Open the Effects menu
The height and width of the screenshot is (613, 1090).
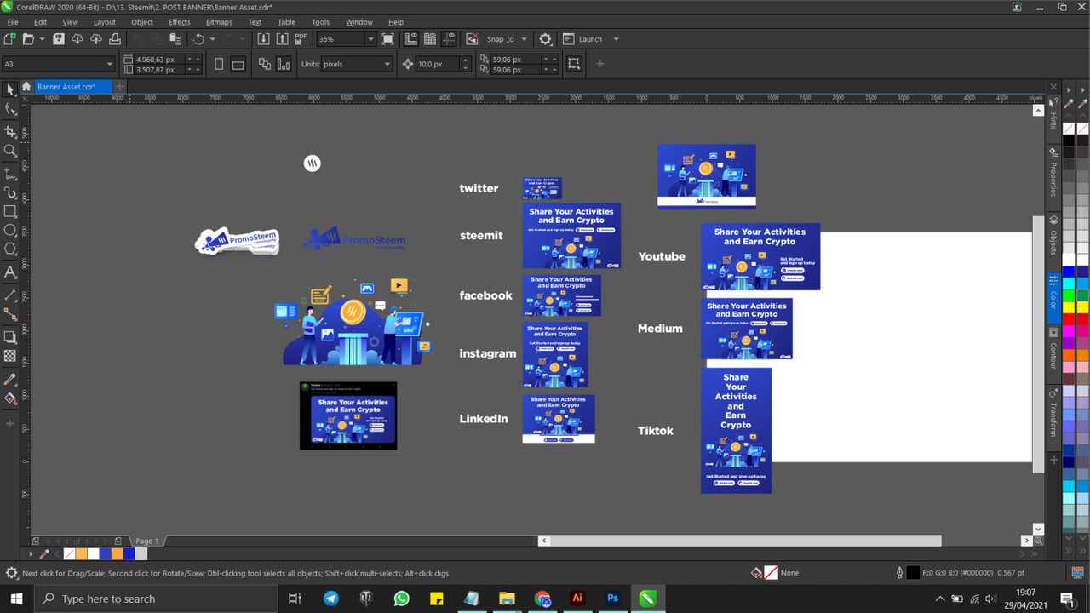(x=180, y=22)
